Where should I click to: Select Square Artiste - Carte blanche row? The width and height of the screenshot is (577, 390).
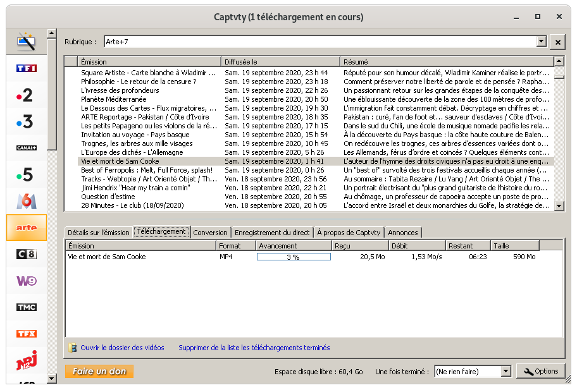pos(316,73)
